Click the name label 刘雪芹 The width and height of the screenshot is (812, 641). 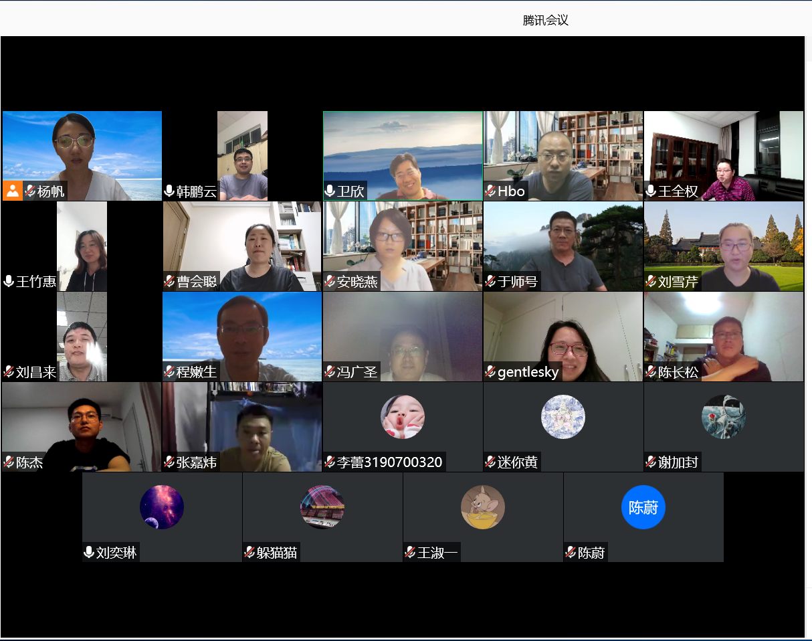[678, 282]
